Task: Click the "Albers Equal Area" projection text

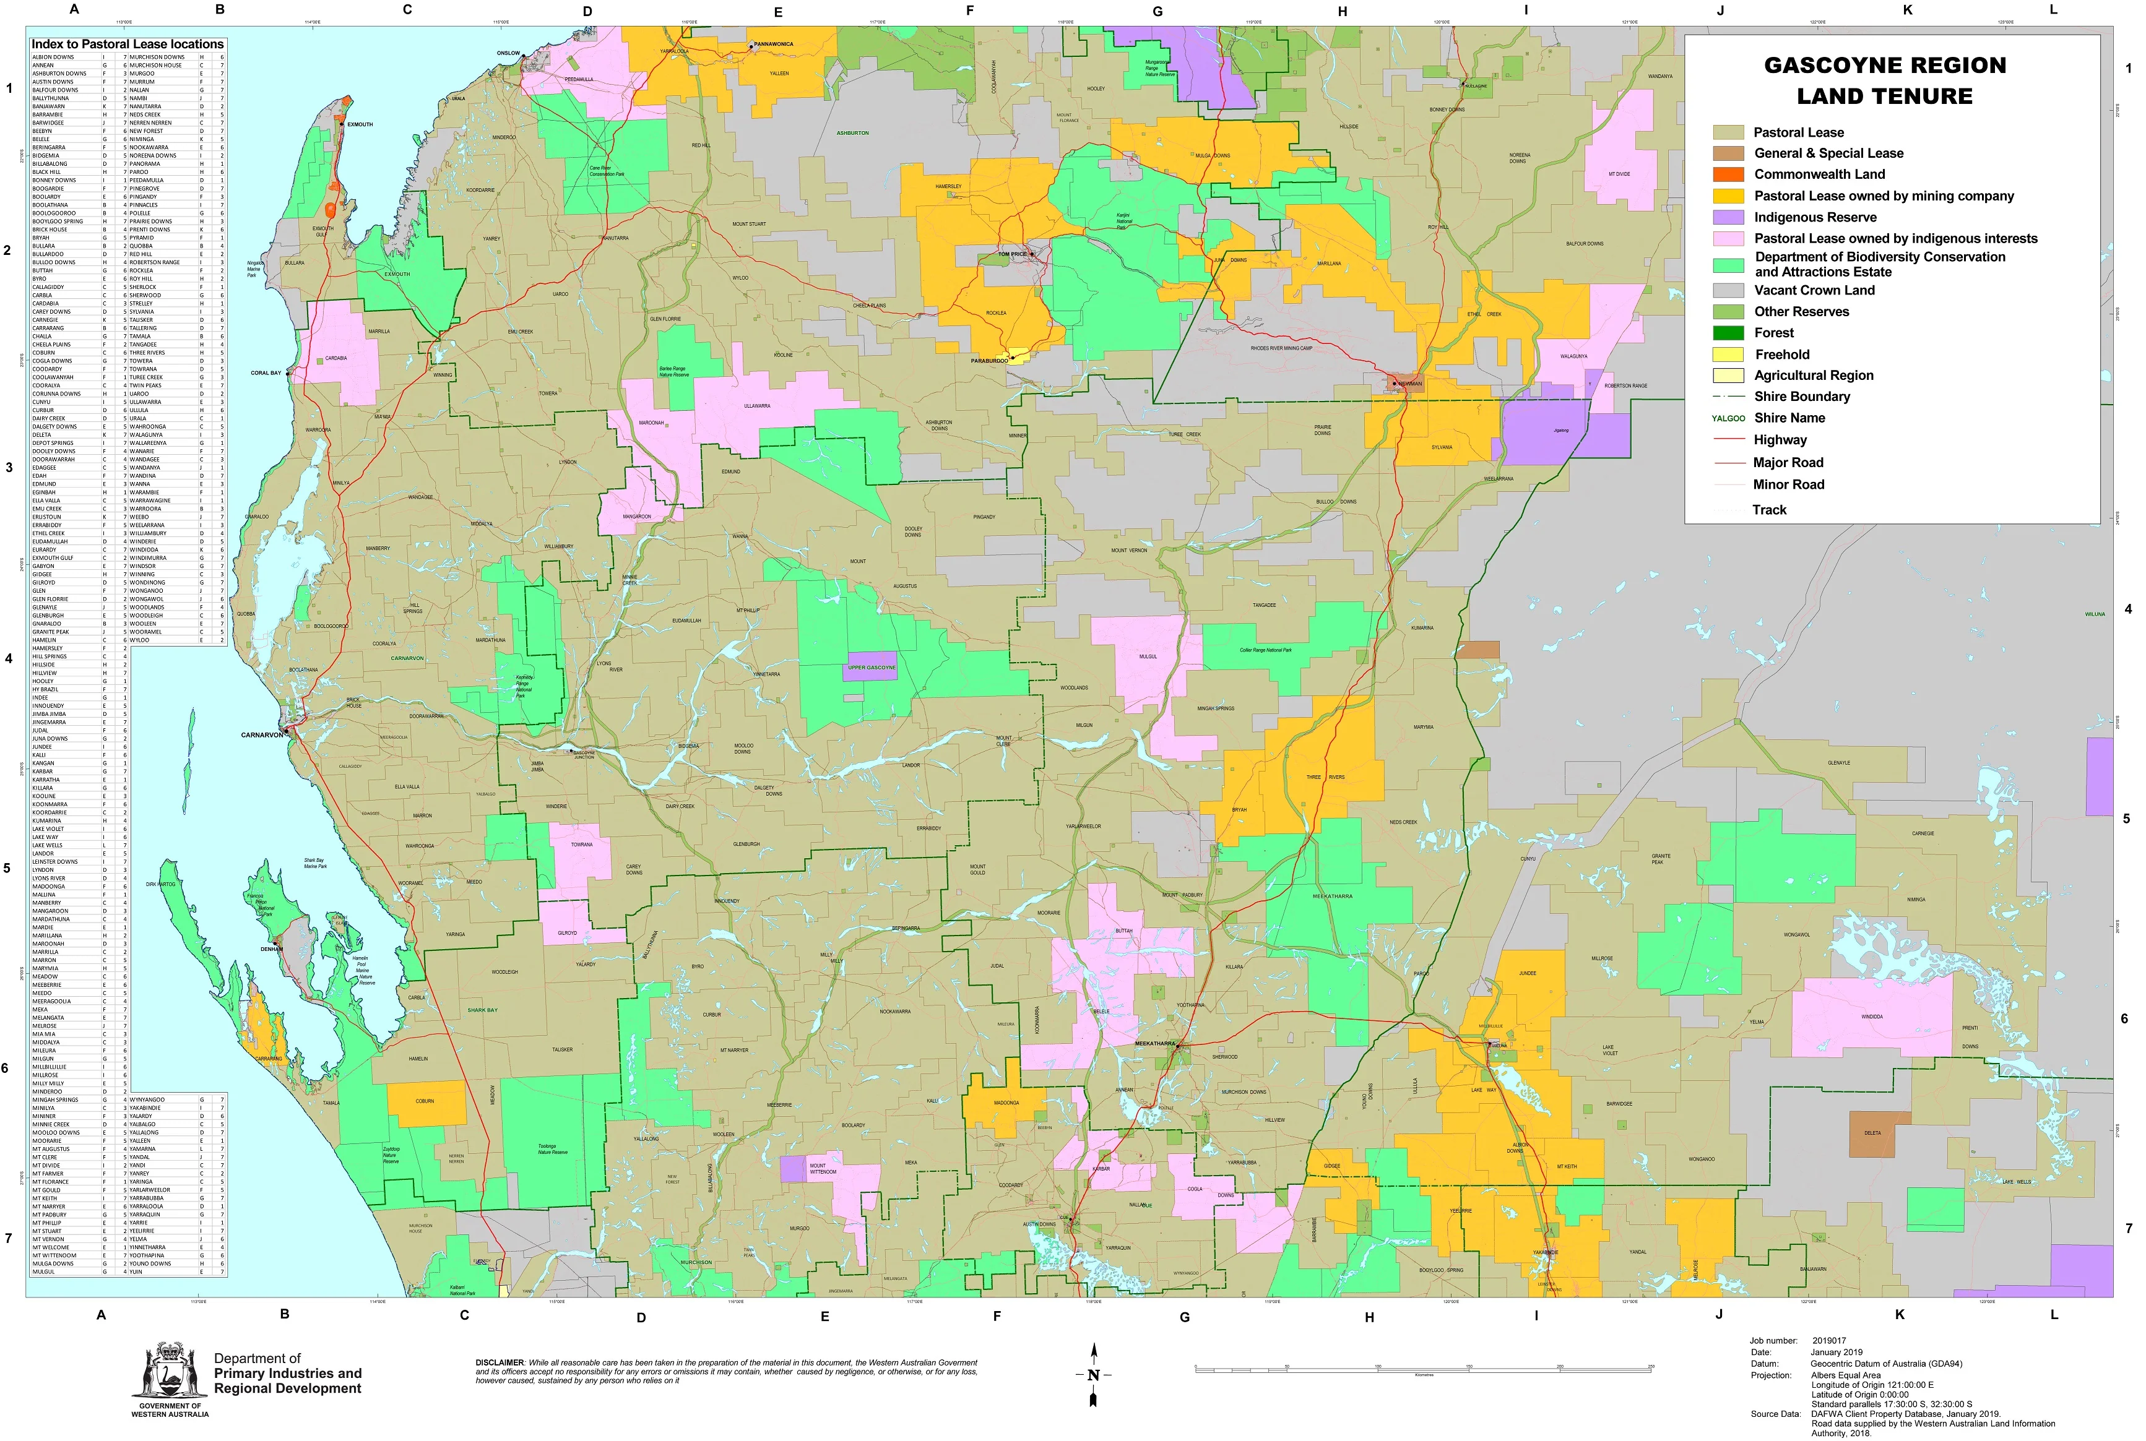Action: [1845, 1376]
